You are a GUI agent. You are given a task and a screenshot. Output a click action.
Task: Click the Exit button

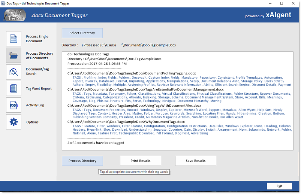pos(280,186)
